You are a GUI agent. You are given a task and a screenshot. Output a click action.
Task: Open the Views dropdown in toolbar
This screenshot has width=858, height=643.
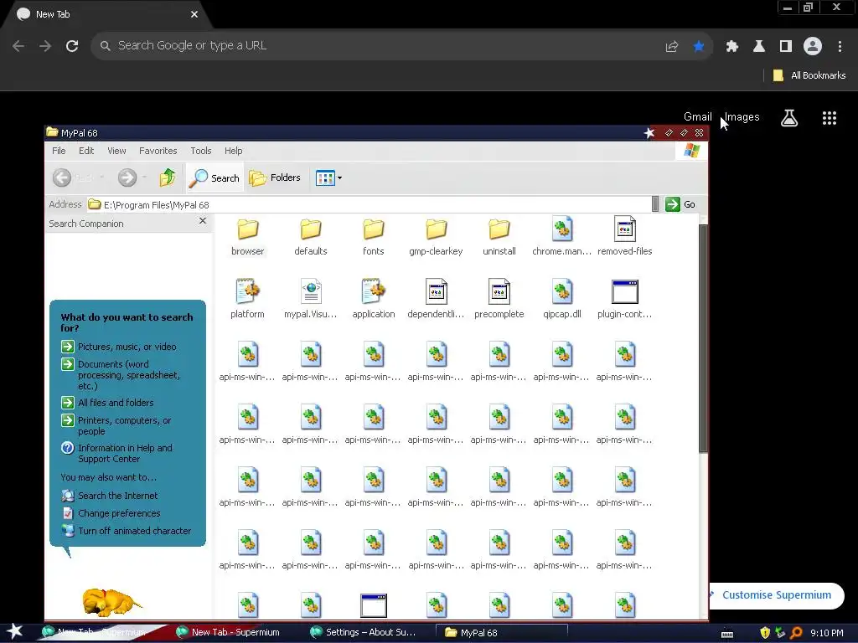pyautogui.click(x=328, y=177)
